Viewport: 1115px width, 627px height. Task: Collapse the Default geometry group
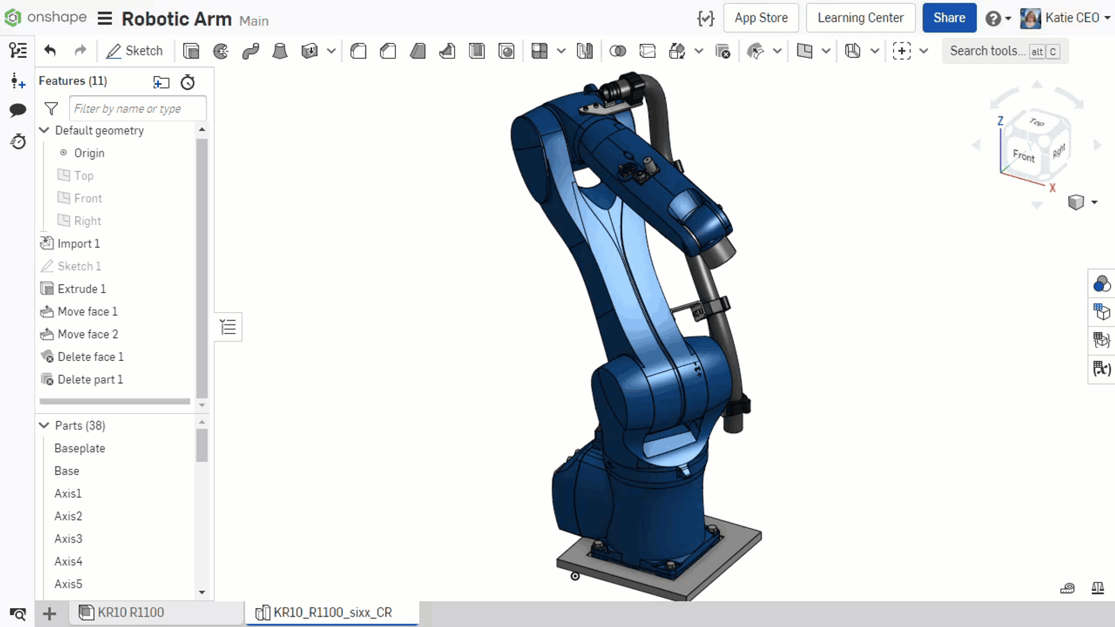[45, 130]
